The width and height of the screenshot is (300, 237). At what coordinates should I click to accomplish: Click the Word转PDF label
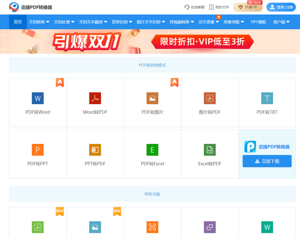coord(95,112)
